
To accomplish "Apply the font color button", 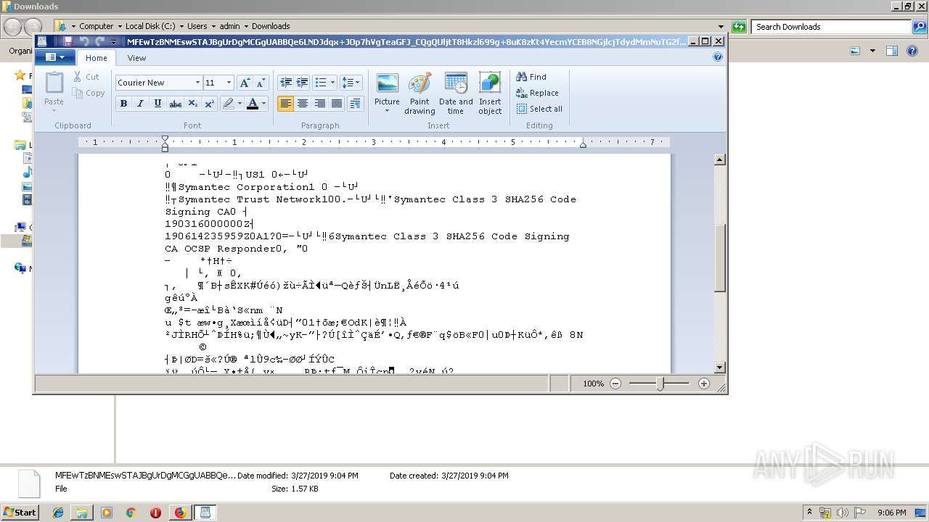I will click(252, 104).
